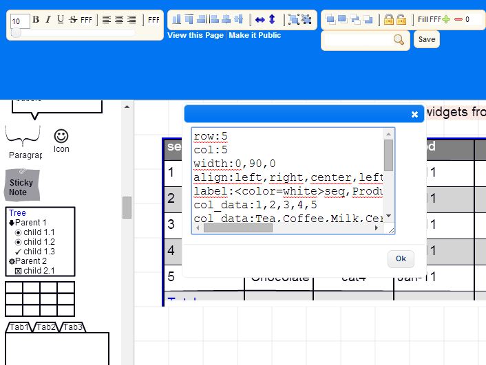
Task: Collapse Parent 1 in tree widget
Action: [12, 223]
